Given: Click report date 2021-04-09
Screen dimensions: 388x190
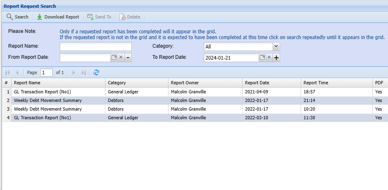Looking at the screenshot, I should [x=257, y=92].
